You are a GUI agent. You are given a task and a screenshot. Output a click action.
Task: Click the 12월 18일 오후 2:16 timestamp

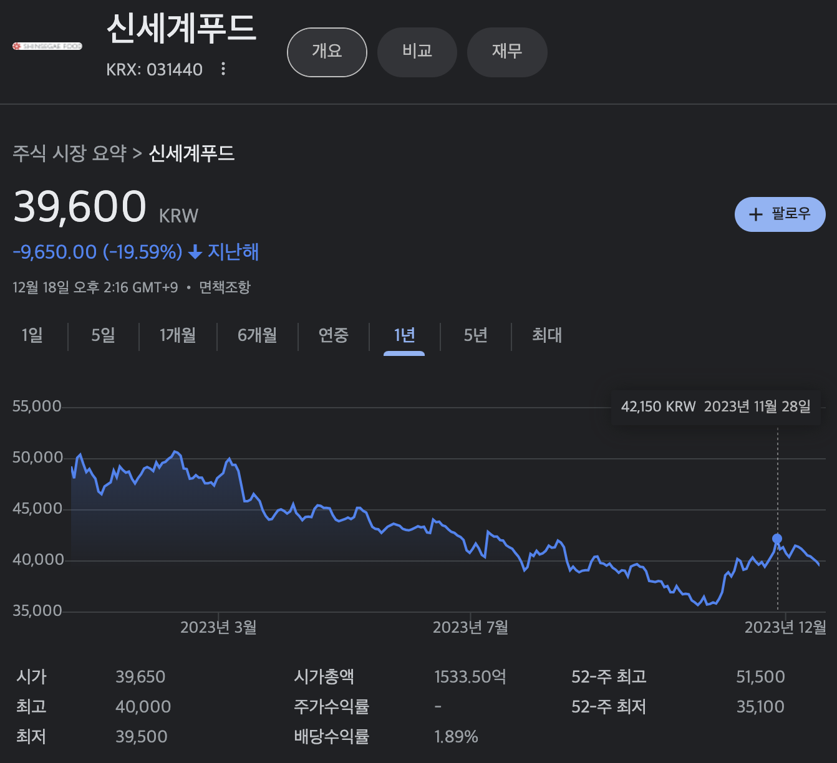point(95,287)
